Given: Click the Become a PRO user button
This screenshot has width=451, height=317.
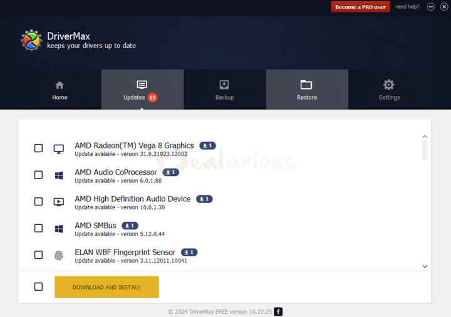Looking at the screenshot, I should pyautogui.click(x=360, y=7).
